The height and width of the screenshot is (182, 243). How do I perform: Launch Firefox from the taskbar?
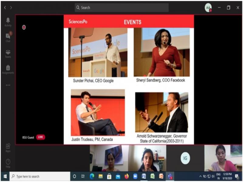coord(127,176)
